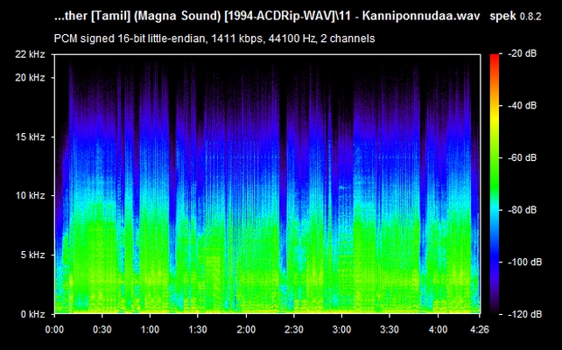Click the -60 dB scale label
The height and width of the screenshot is (350, 562).
pos(523,158)
